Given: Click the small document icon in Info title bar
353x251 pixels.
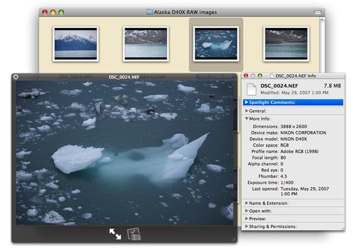Looking at the screenshot, I should tap(272, 76).
